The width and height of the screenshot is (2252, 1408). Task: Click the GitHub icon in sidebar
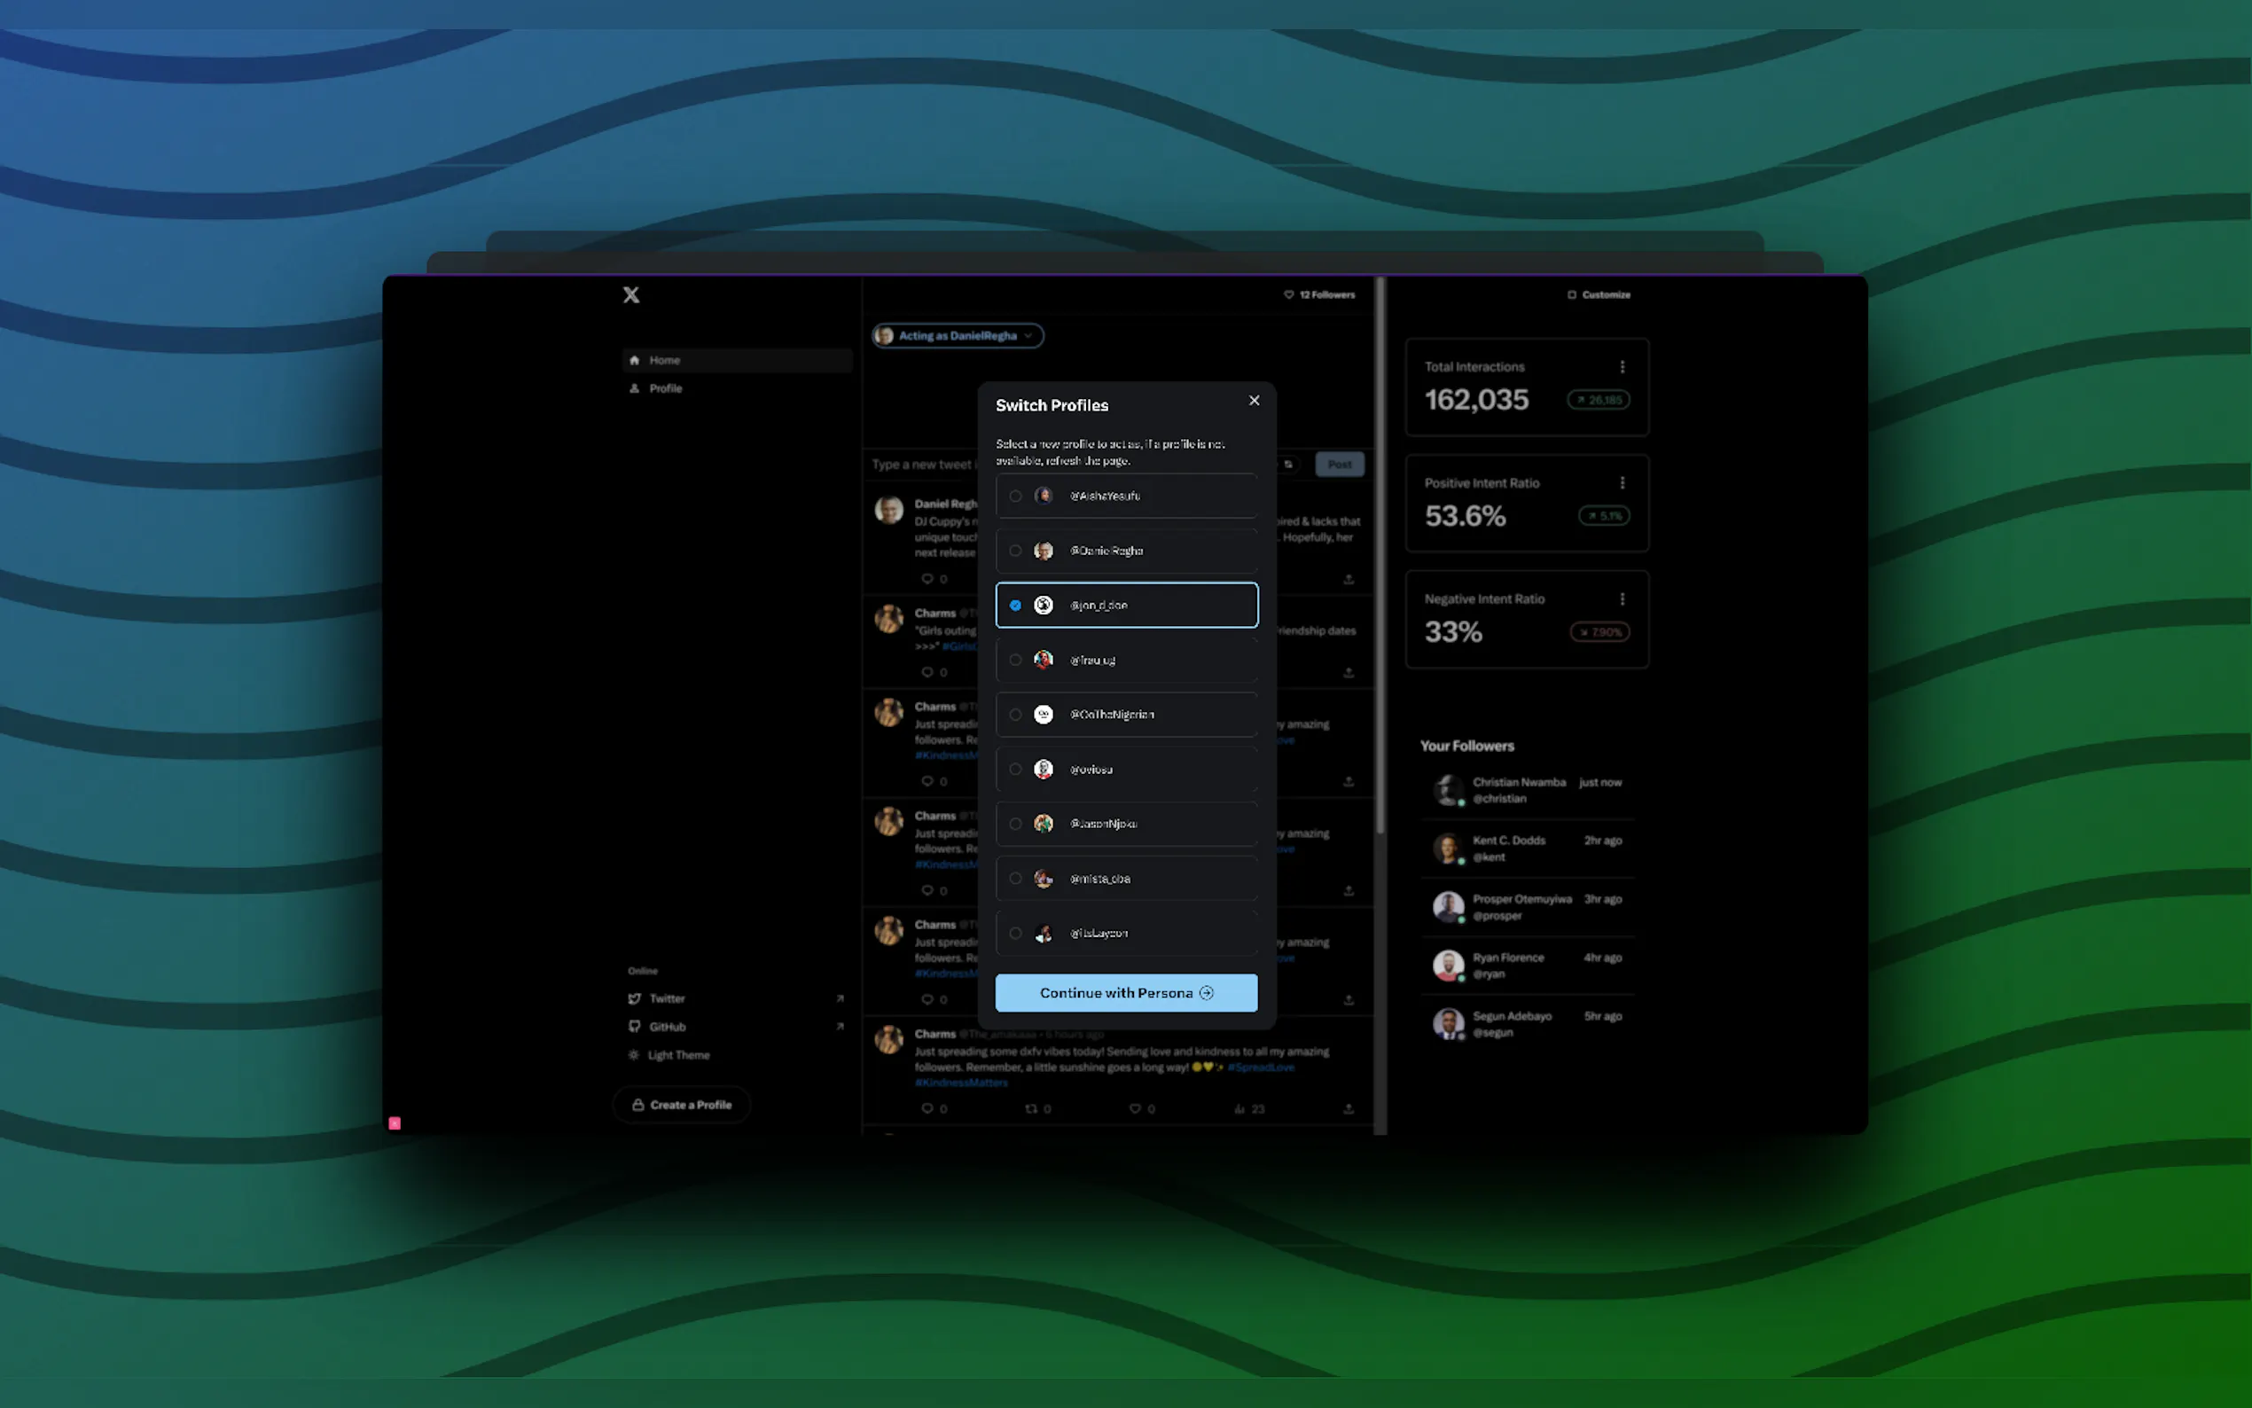[635, 1026]
